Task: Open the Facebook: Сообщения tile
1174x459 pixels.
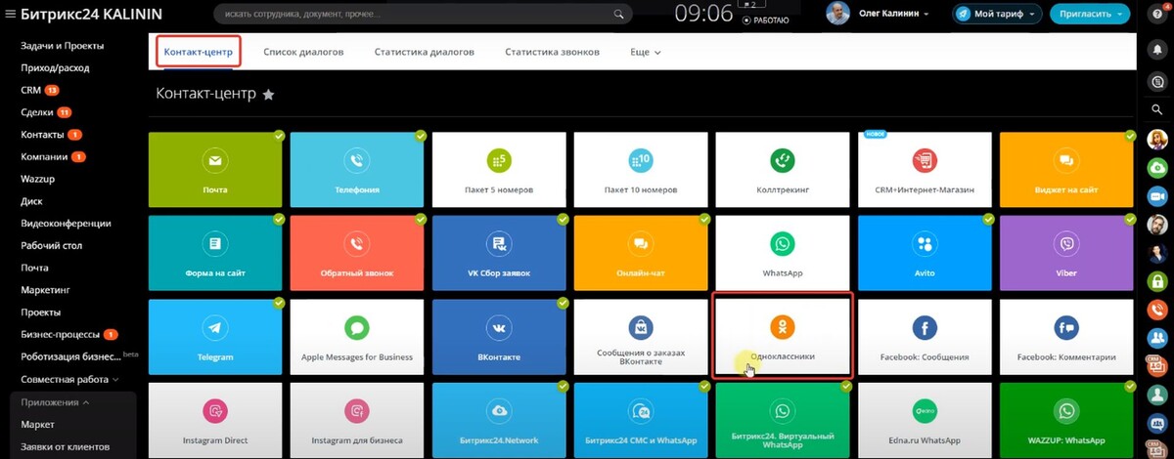Action: (x=925, y=337)
